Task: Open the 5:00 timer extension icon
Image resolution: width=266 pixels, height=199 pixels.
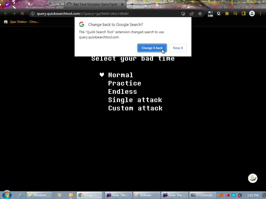Action: pyautogui.click(x=210, y=14)
